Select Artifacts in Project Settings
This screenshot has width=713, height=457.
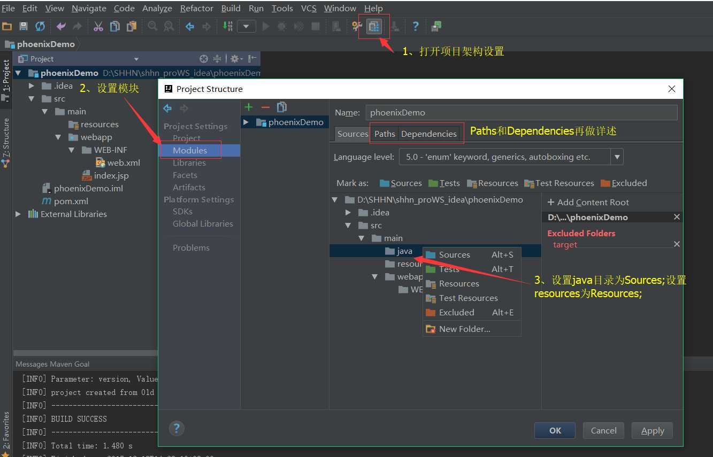[x=189, y=188]
